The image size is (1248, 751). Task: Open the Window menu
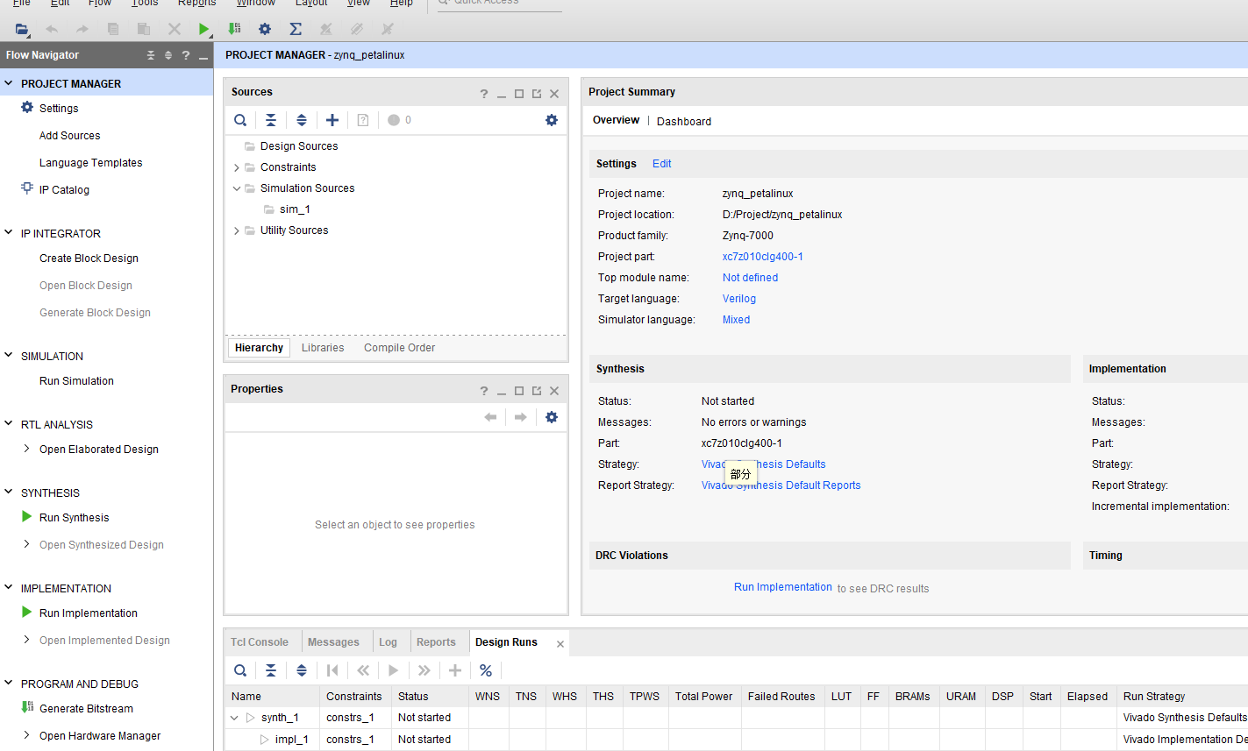click(256, 4)
